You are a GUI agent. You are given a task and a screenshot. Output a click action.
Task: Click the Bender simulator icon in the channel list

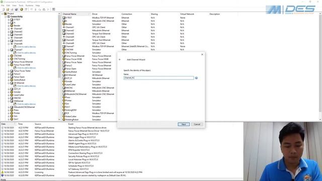click(x=64, y=24)
